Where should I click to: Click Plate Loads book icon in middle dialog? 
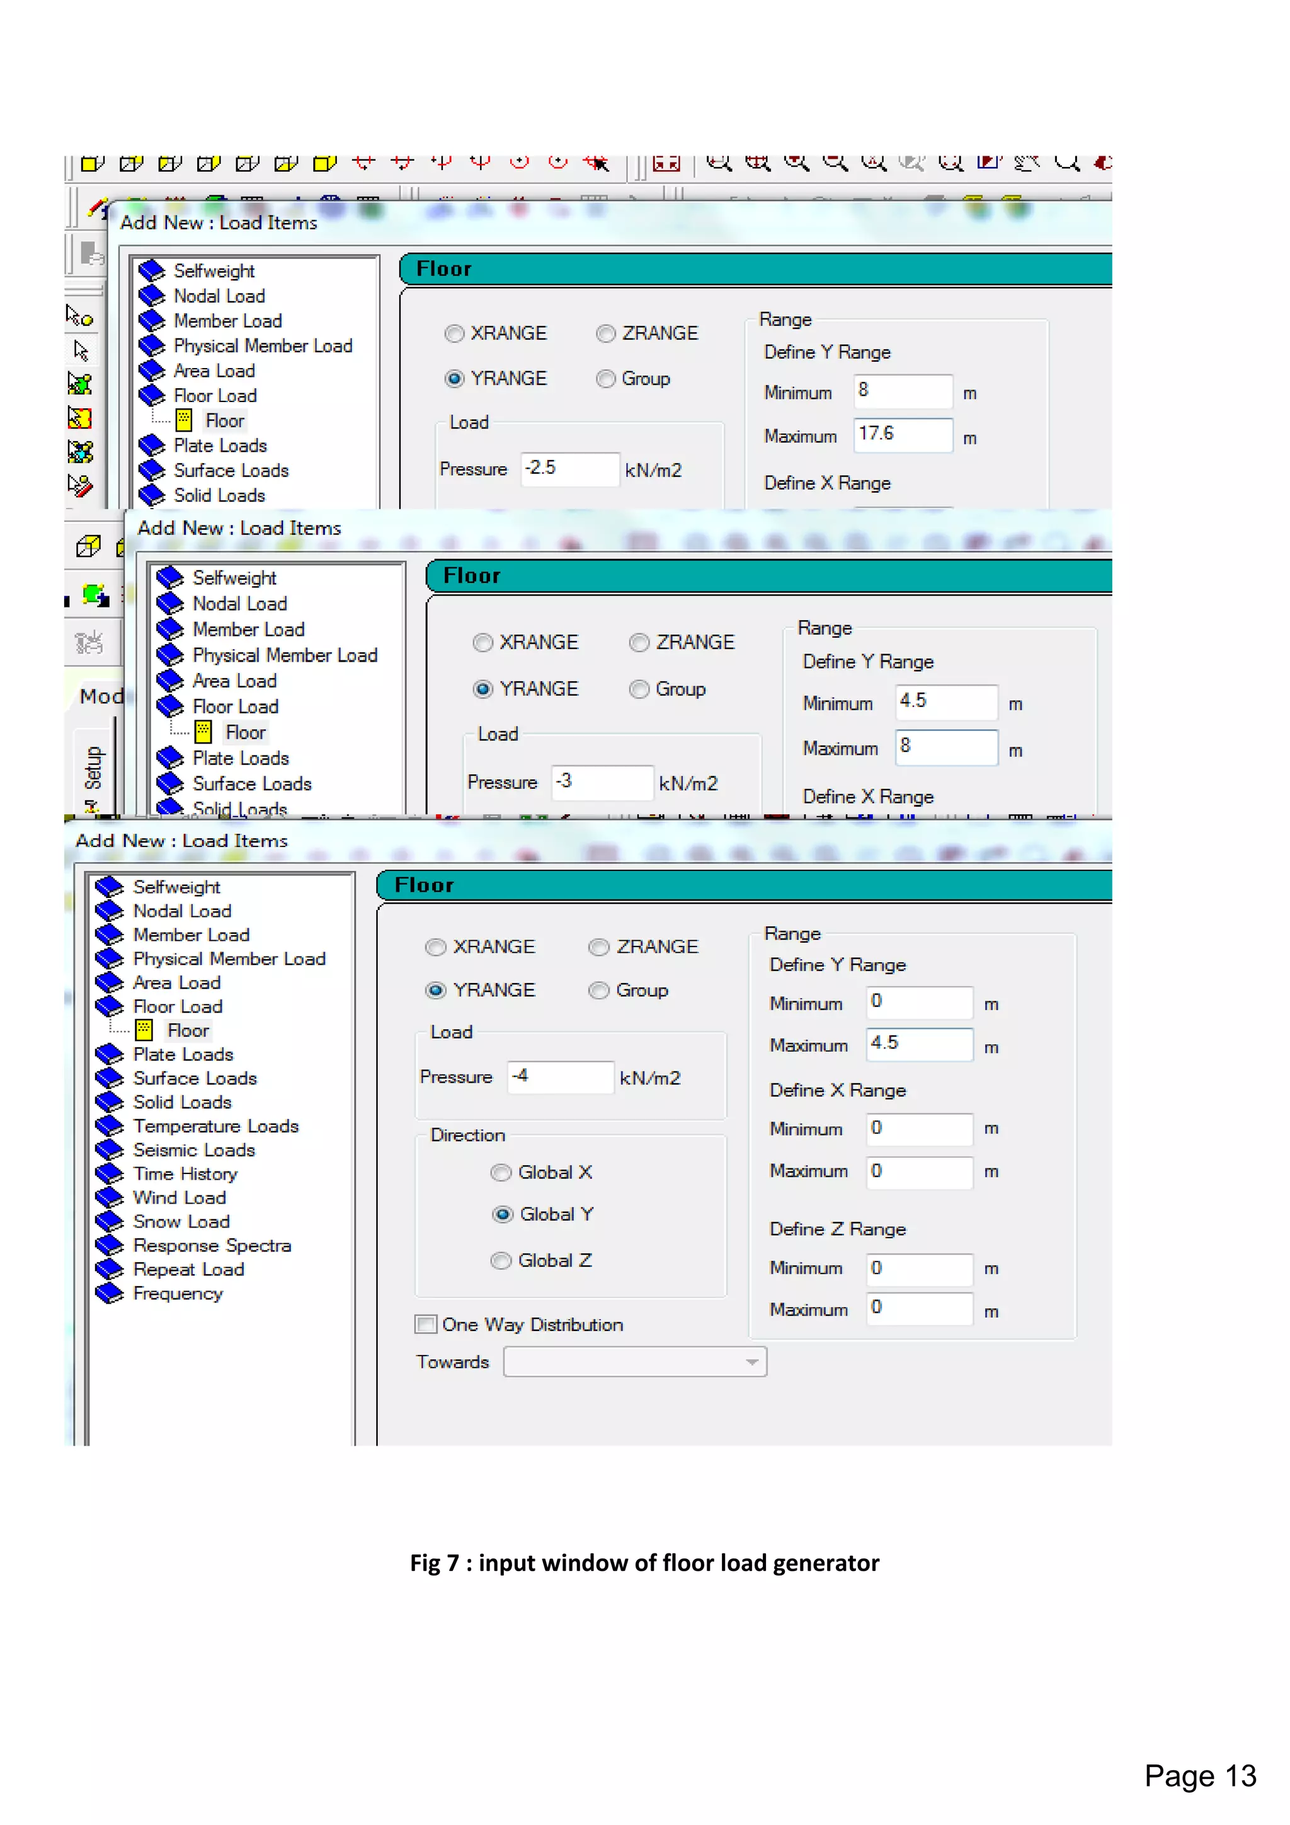[x=170, y=757]
